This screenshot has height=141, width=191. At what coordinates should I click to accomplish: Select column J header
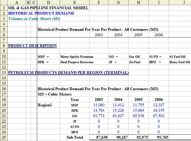pos(180,3)
